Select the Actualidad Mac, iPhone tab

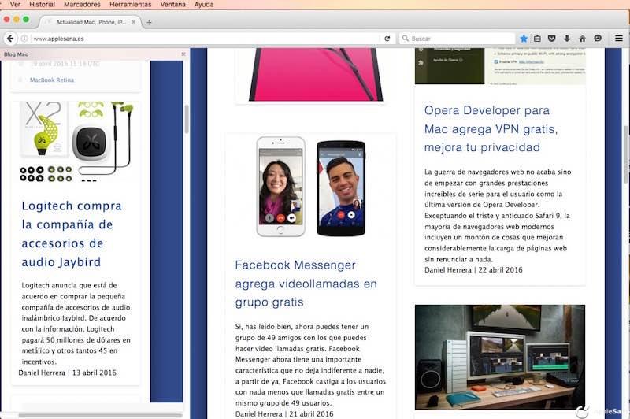tap(91, 22)
